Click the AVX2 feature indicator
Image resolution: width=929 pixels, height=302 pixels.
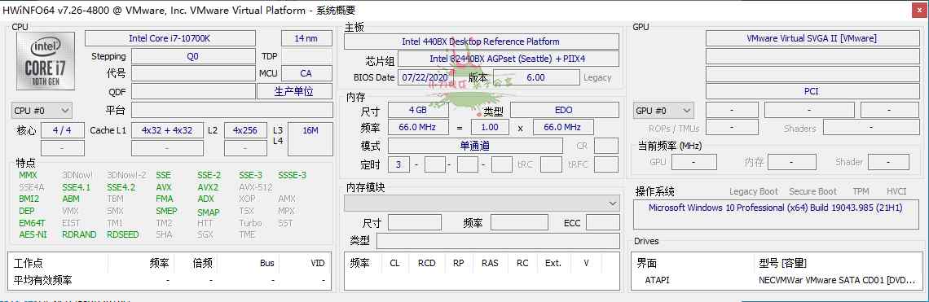208,187
